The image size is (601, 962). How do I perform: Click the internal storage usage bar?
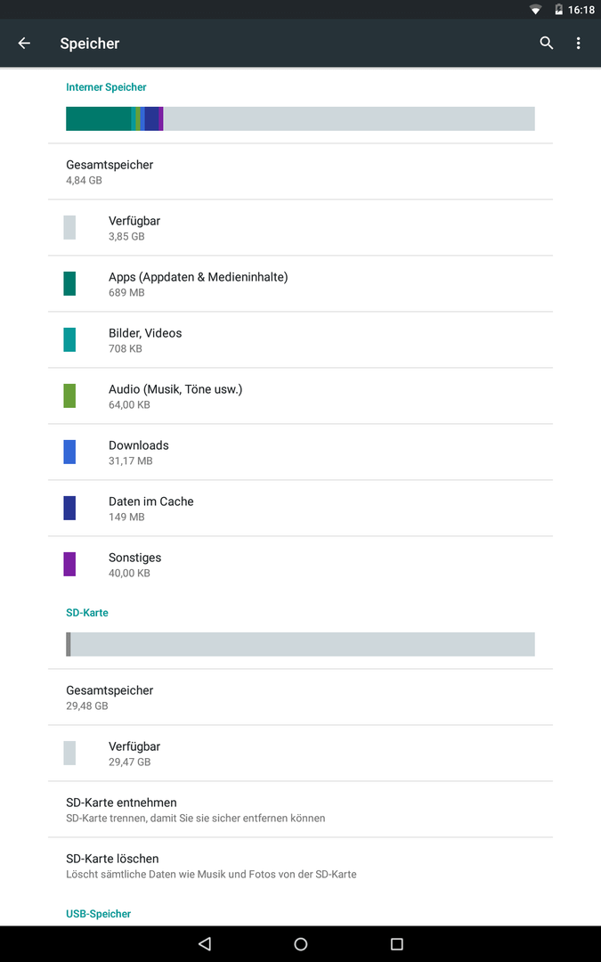(x=301, y=118)
